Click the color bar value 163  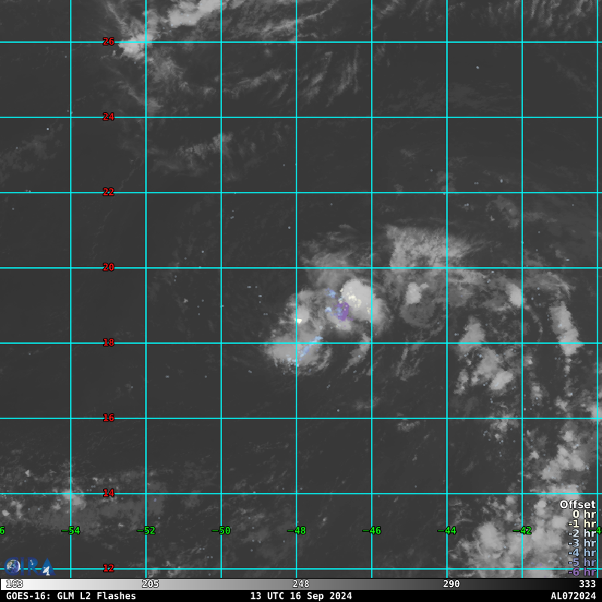pyautogui.click(x=14, y=584)
